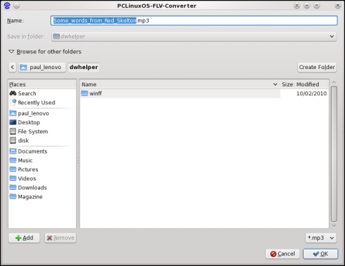Go to the Documents entry in Places

[x=32, y=151]
